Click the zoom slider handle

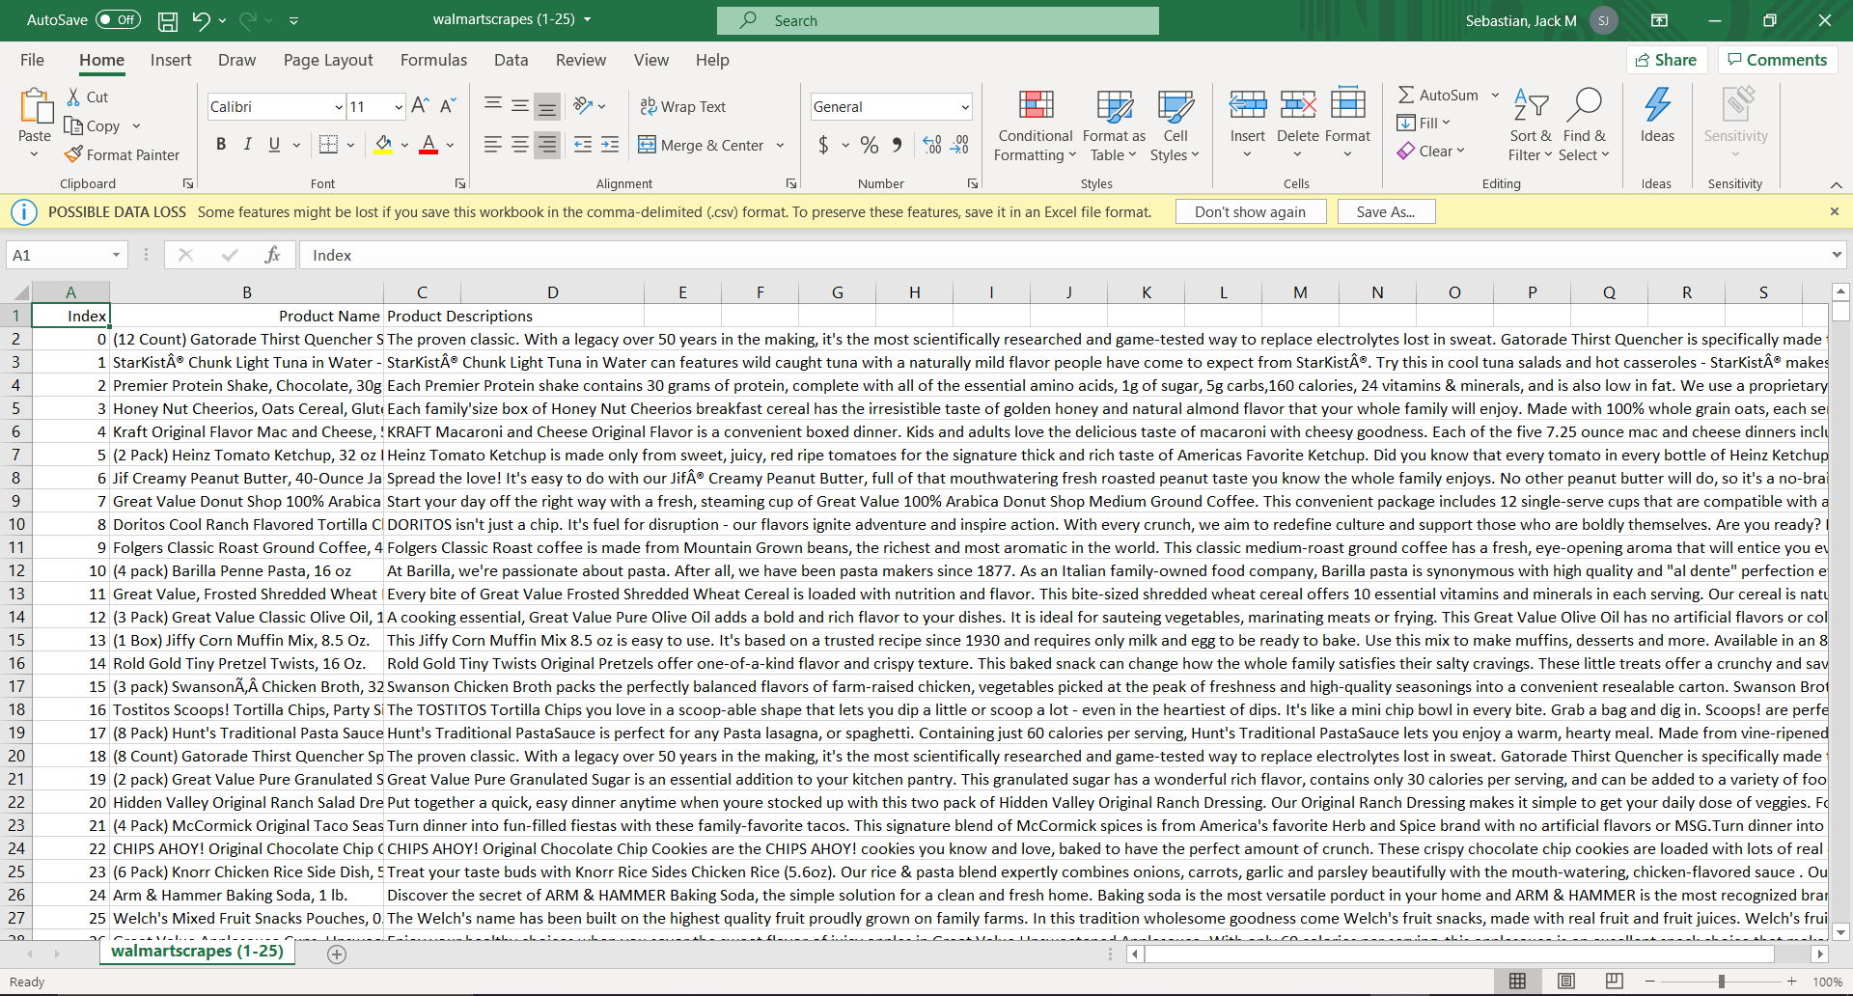pos(1721,982)
